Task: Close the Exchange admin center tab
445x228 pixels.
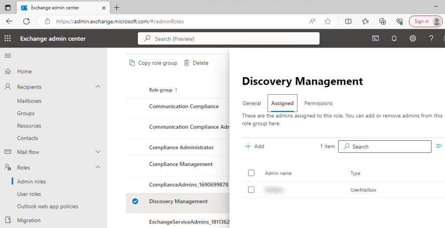Action: [104, 8]
